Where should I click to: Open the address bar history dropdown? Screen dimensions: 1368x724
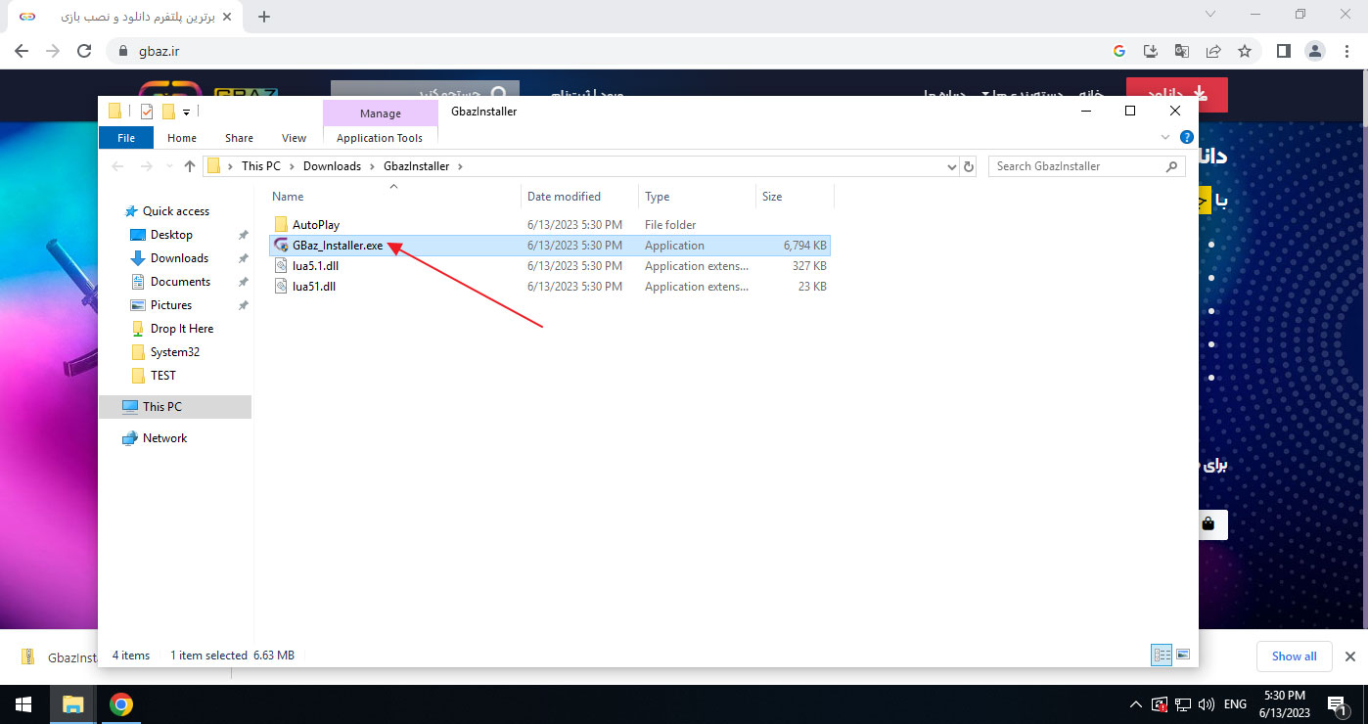point(952,166)
